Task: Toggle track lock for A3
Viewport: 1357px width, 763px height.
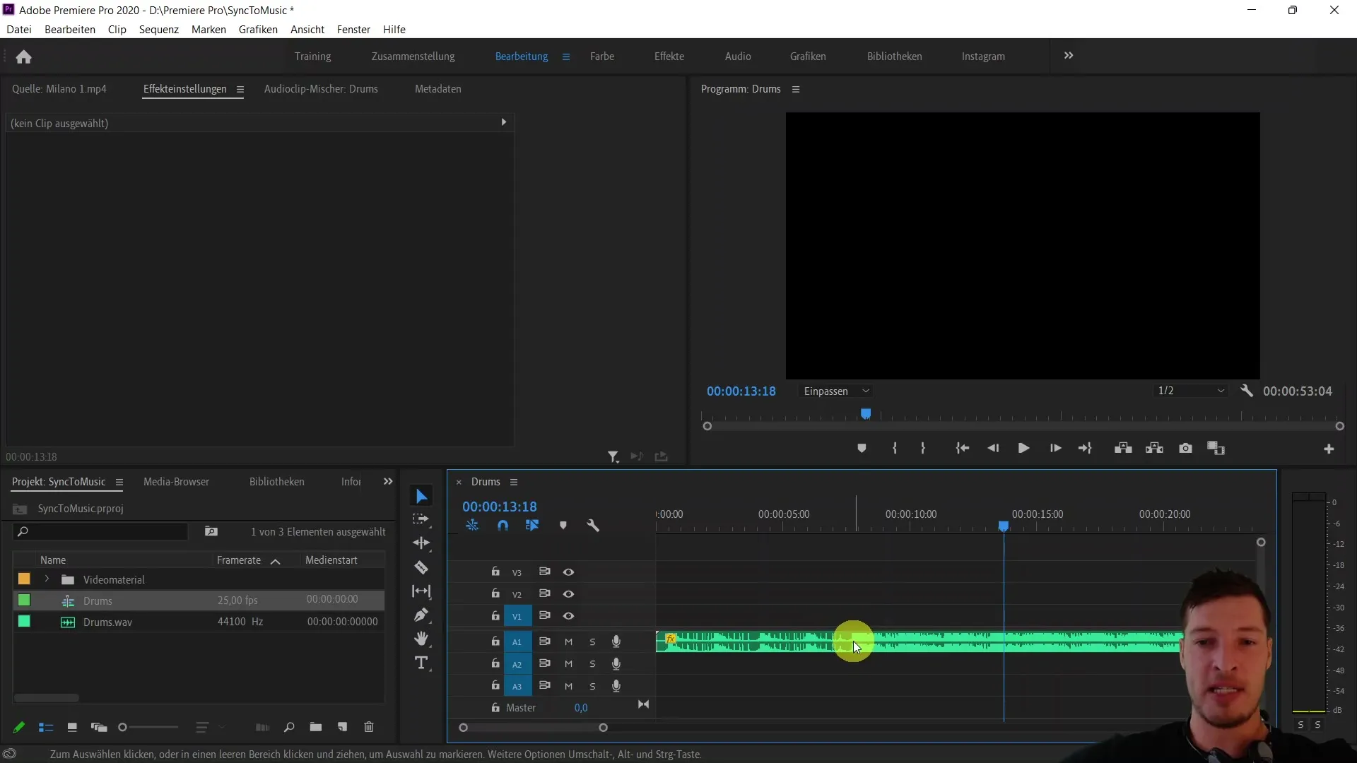Action: (x=495, y=685)
